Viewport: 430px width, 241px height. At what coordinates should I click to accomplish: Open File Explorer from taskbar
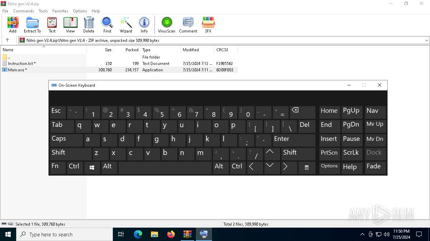(155, 234)
